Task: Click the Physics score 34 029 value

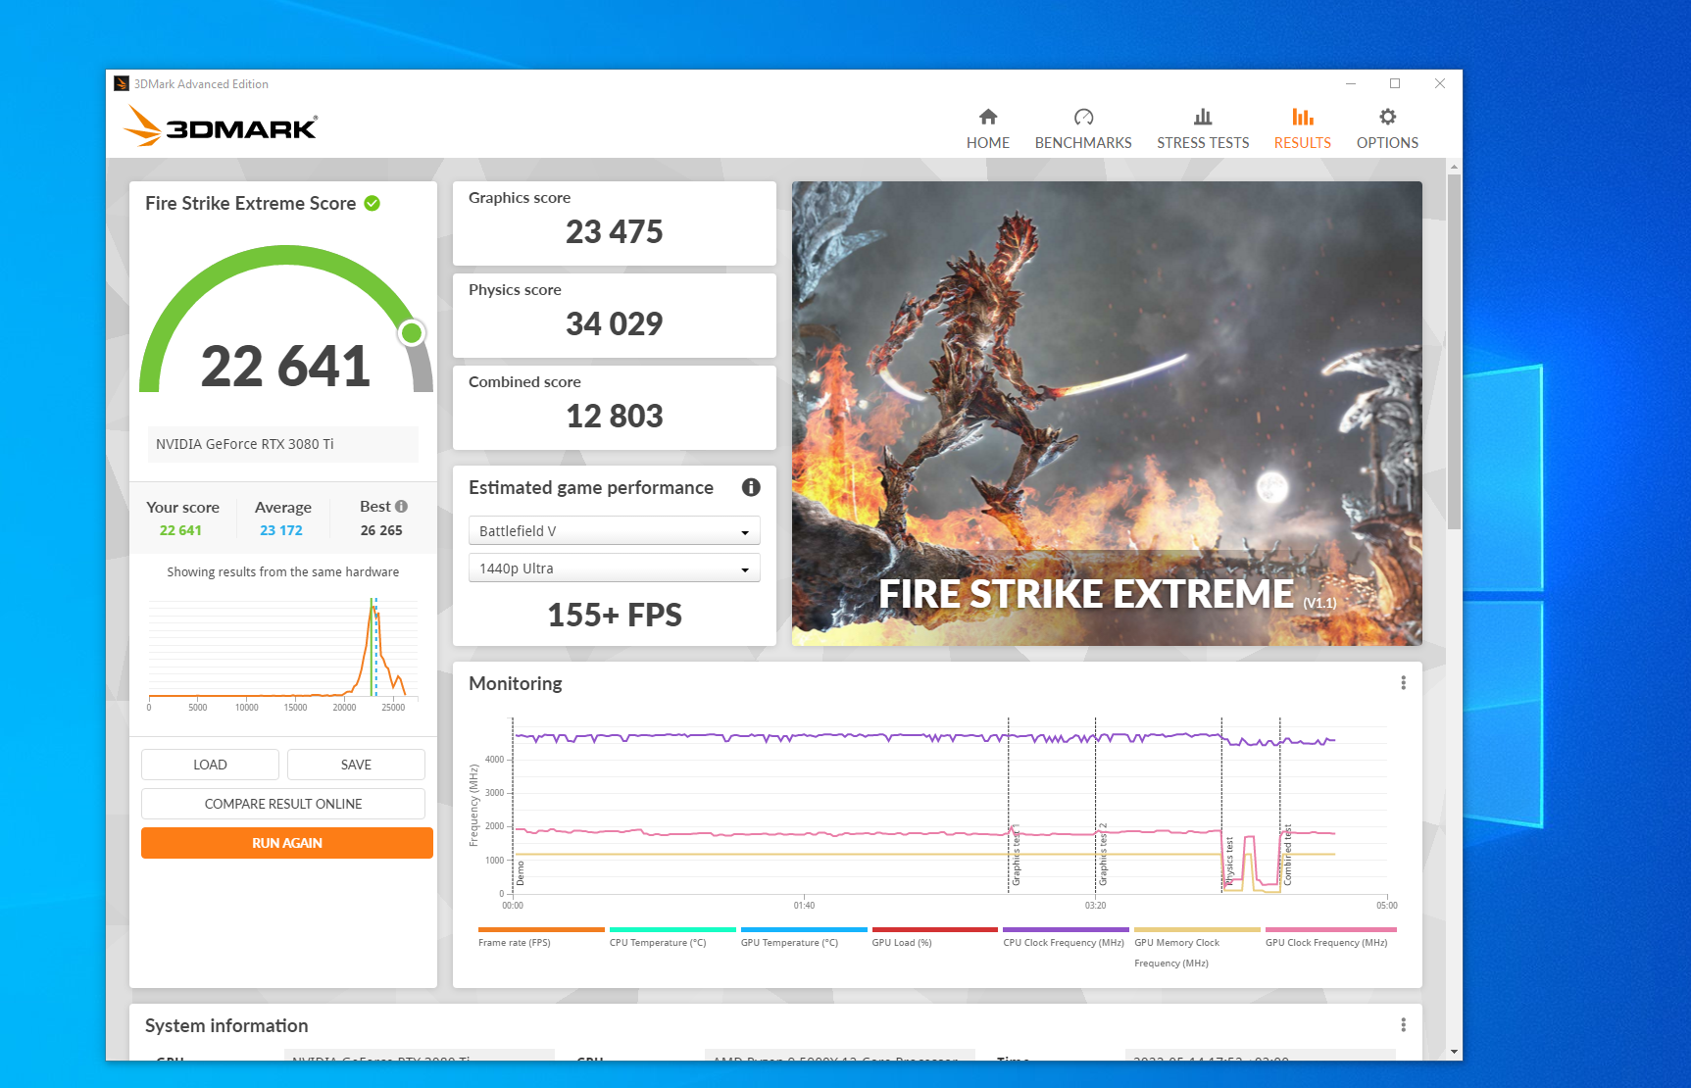Action: pyautogui.click(x=615, y=324)
